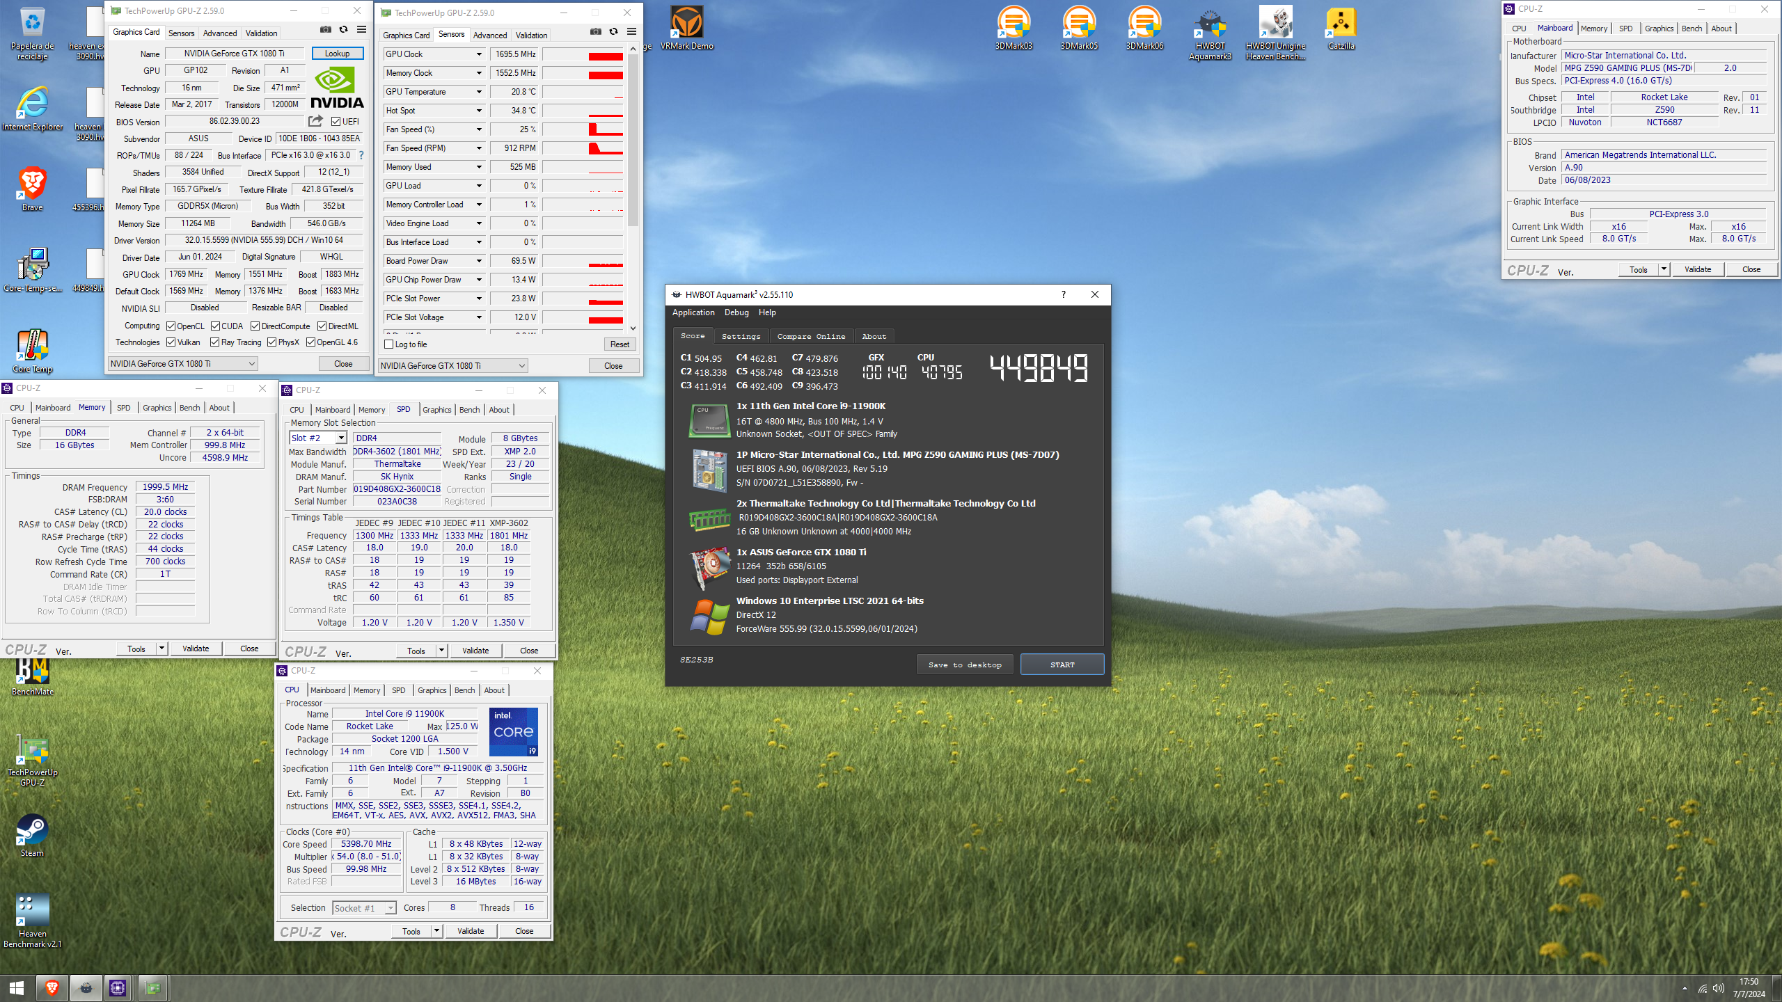Open the Steam desktop shortcut

point(32,835)
